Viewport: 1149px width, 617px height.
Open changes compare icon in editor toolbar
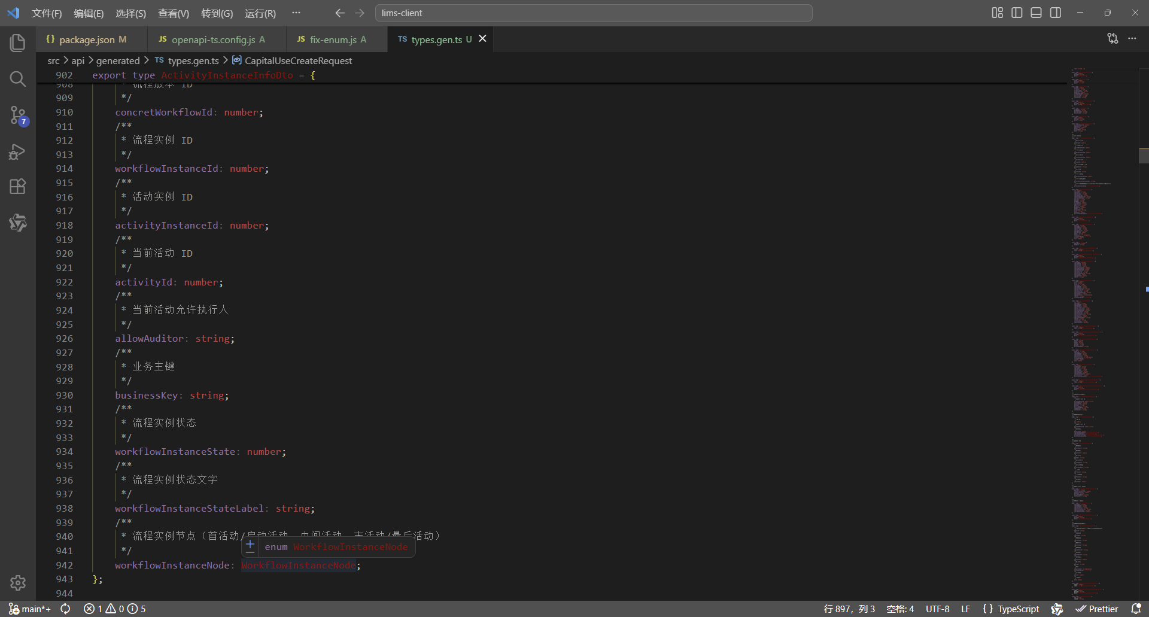(x=1112, y=38)
